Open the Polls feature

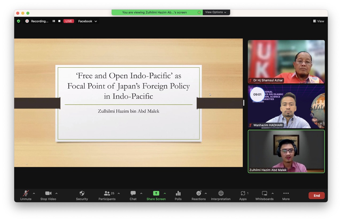[x=178, y=195]
